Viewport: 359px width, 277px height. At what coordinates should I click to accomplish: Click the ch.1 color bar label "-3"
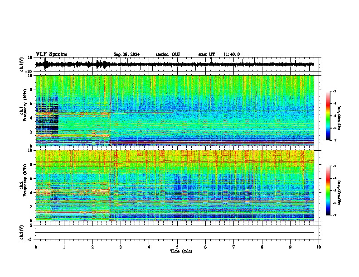tap(334, 91)
